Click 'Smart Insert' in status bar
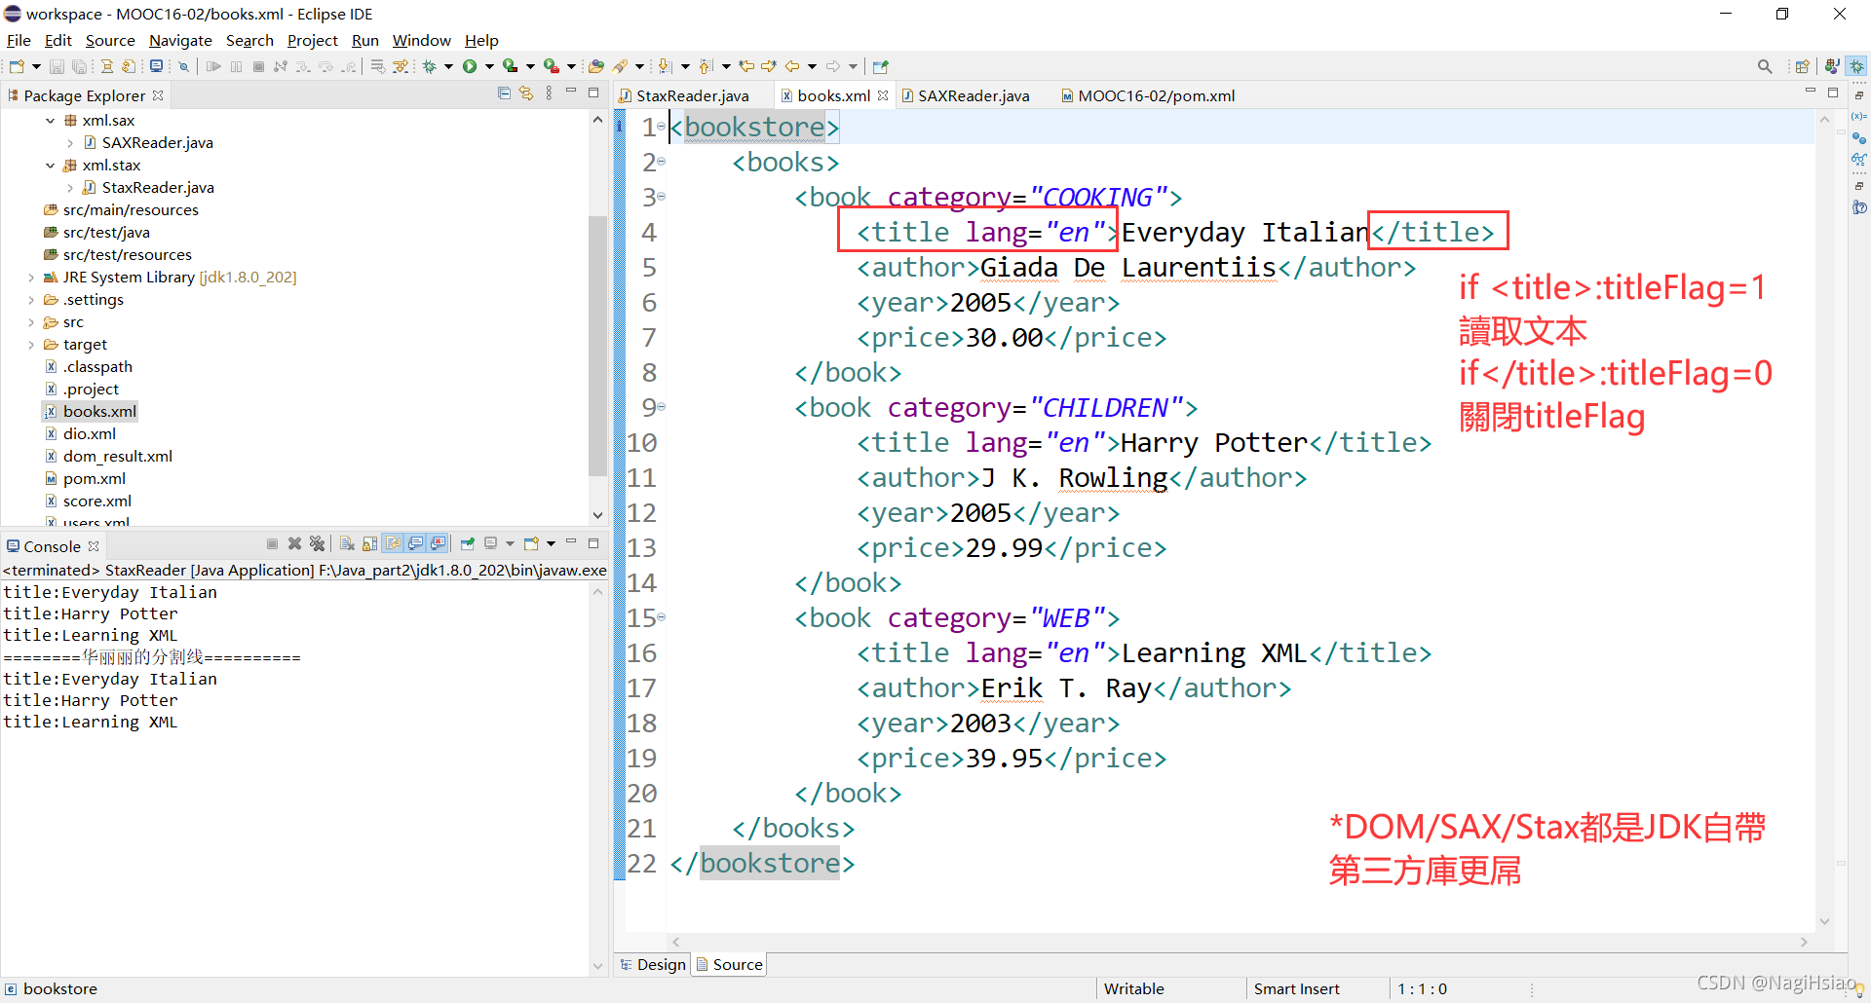The image size is (1871, 1003). click(x=1296, y=988)
